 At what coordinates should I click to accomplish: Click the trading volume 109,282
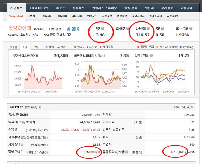pyautogui.click(x=189, y=115)
